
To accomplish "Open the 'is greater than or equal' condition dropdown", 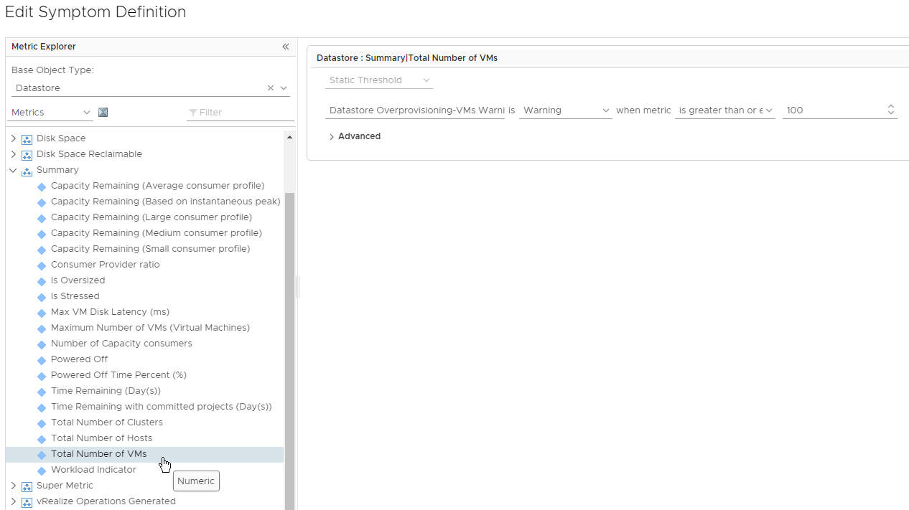I will click(x=724, y=110).
